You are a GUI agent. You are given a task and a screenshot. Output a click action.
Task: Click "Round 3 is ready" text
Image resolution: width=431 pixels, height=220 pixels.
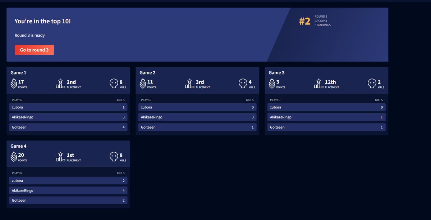pyautogui.click(x=30, y=35)
